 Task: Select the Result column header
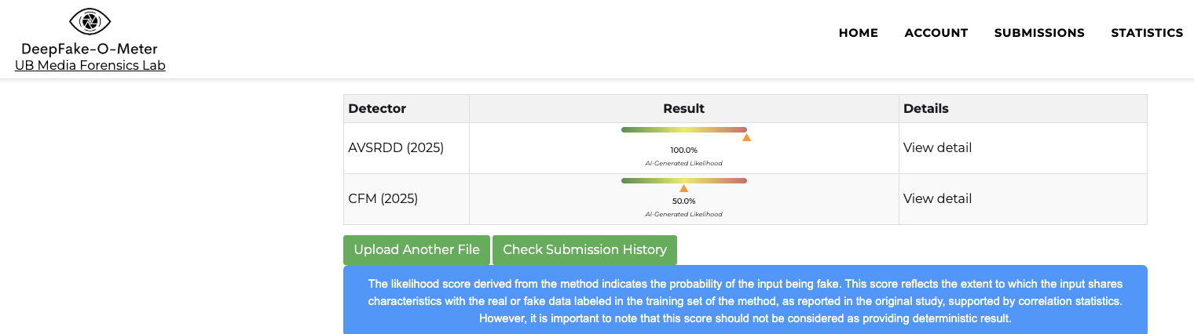pos(683,108)
